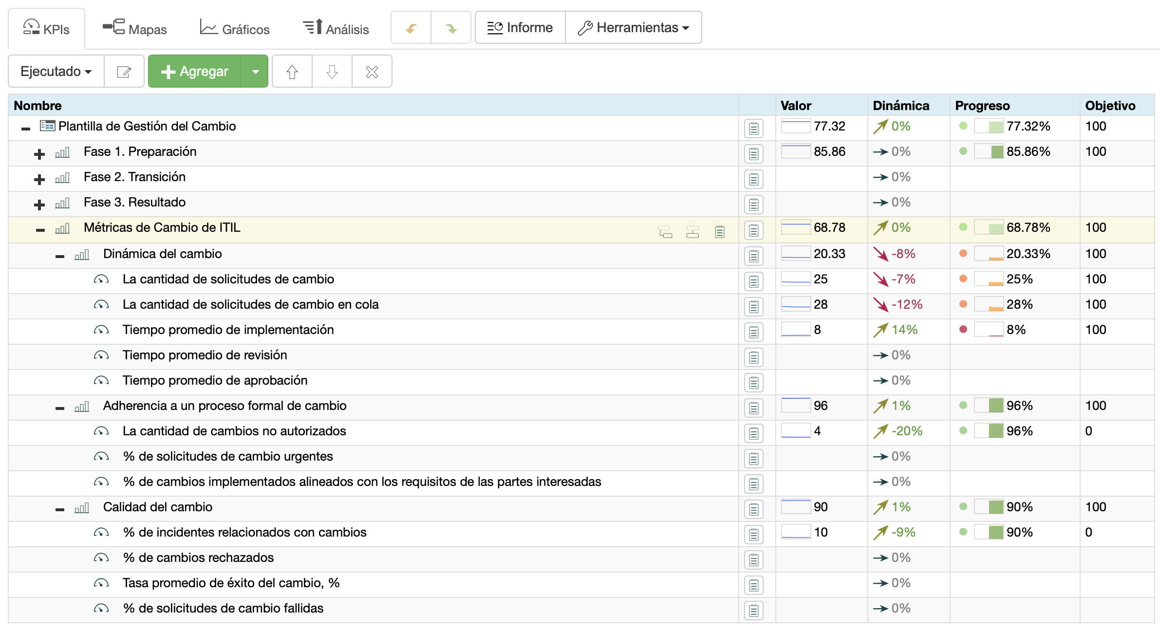Click the undo arrow icon
The height and width of the screenshot is (631, 1160).
click(411, 27)
